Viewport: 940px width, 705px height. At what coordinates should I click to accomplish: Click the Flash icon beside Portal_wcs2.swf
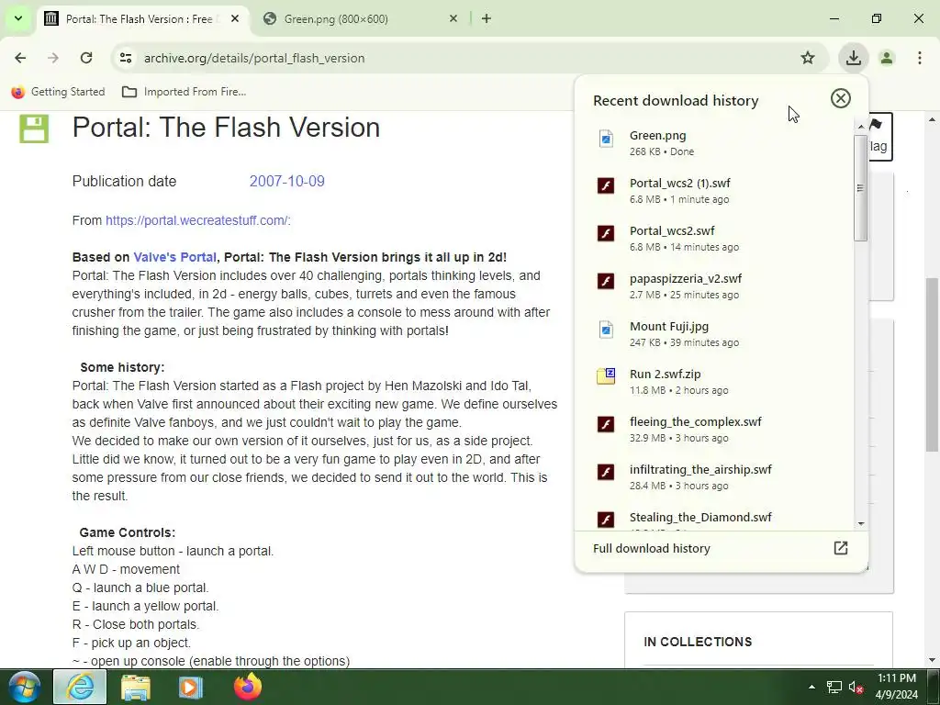tap(606, 233)
